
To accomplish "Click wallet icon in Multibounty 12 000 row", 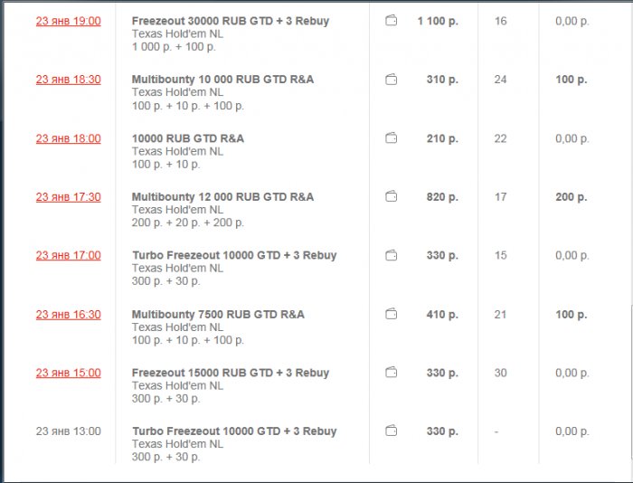I will click(x=392, y=196).
